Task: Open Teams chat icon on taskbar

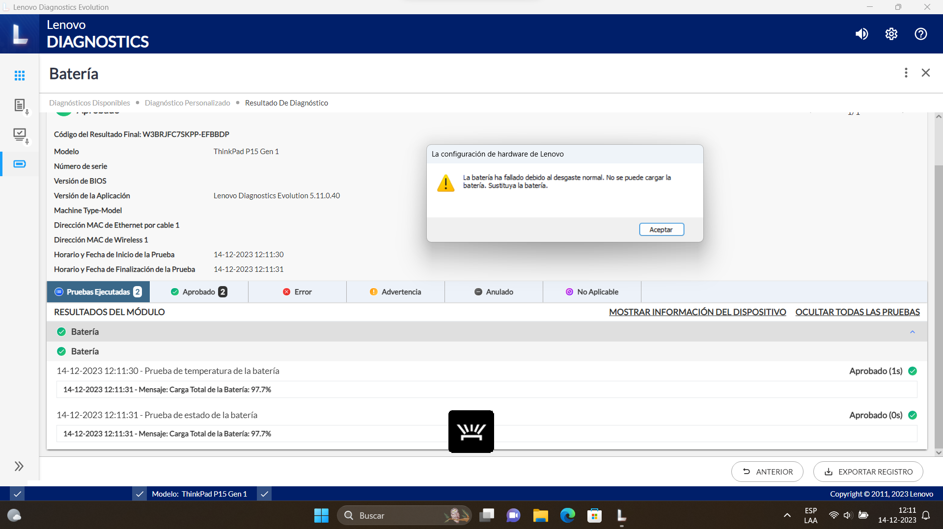Action: [513, 515]
